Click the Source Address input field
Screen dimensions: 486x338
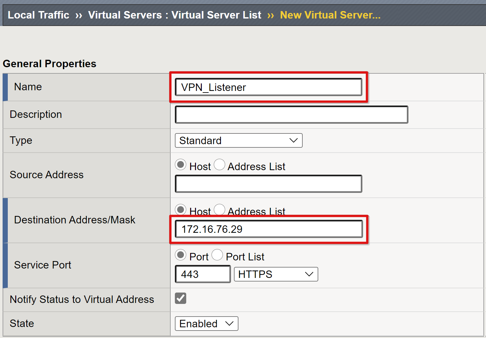pos(268,184)
